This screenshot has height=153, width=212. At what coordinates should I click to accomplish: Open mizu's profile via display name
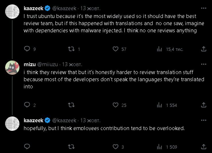30,64
